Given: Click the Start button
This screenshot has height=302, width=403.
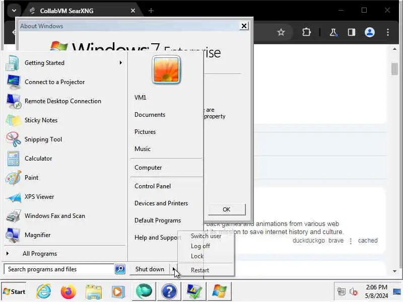Looking at the screenshot, I should (x=14, y=292).
